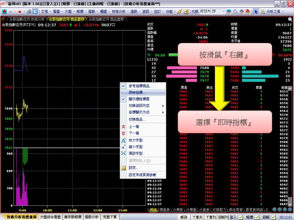294x220 pixels.
Task: Click the blue pop-out window icon
Action: (x=35, y=11)
